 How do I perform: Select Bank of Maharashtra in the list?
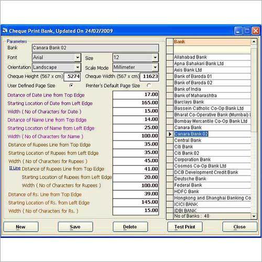pos(212,95)
